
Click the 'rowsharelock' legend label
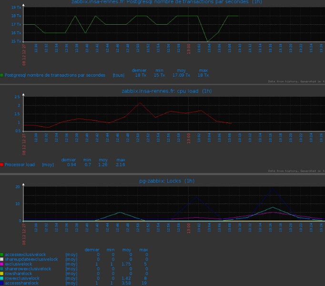click(x=18, y=274)
